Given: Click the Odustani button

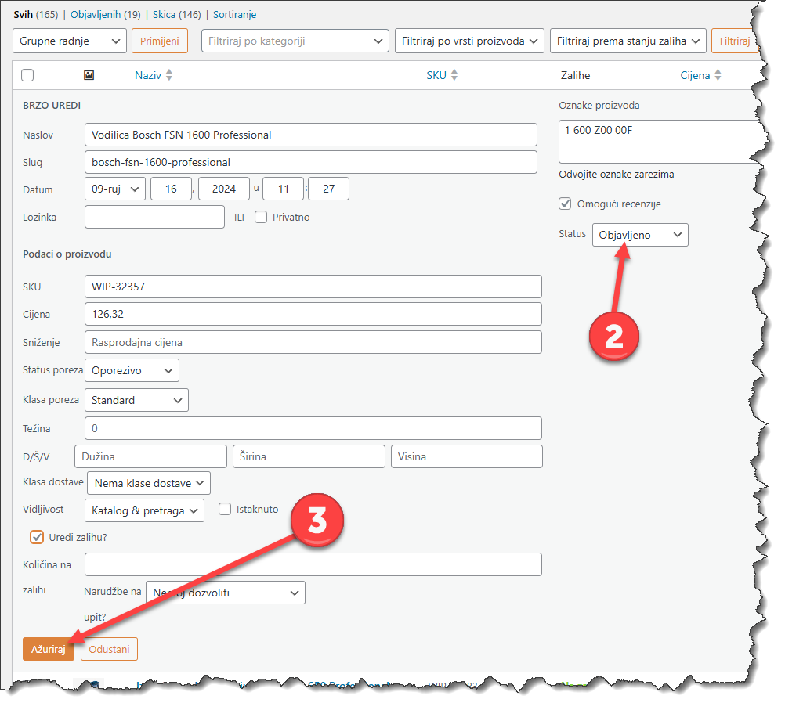Looking at the screenshot, I should (x=109, y=649).
